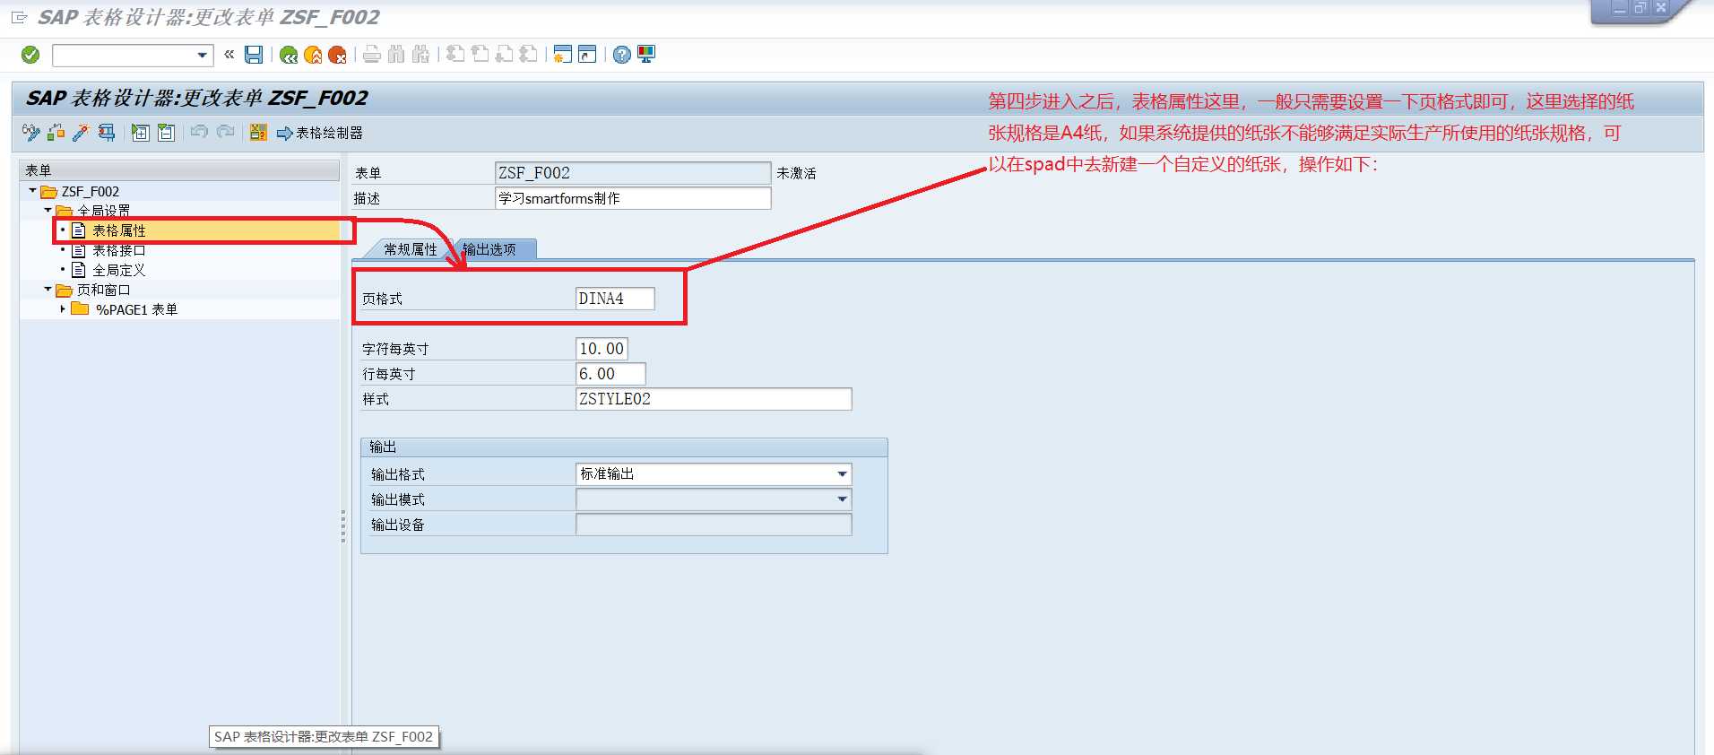
Task: Open Help with the question mark icon
Action: pyautogui.click(x=622, y=55)
